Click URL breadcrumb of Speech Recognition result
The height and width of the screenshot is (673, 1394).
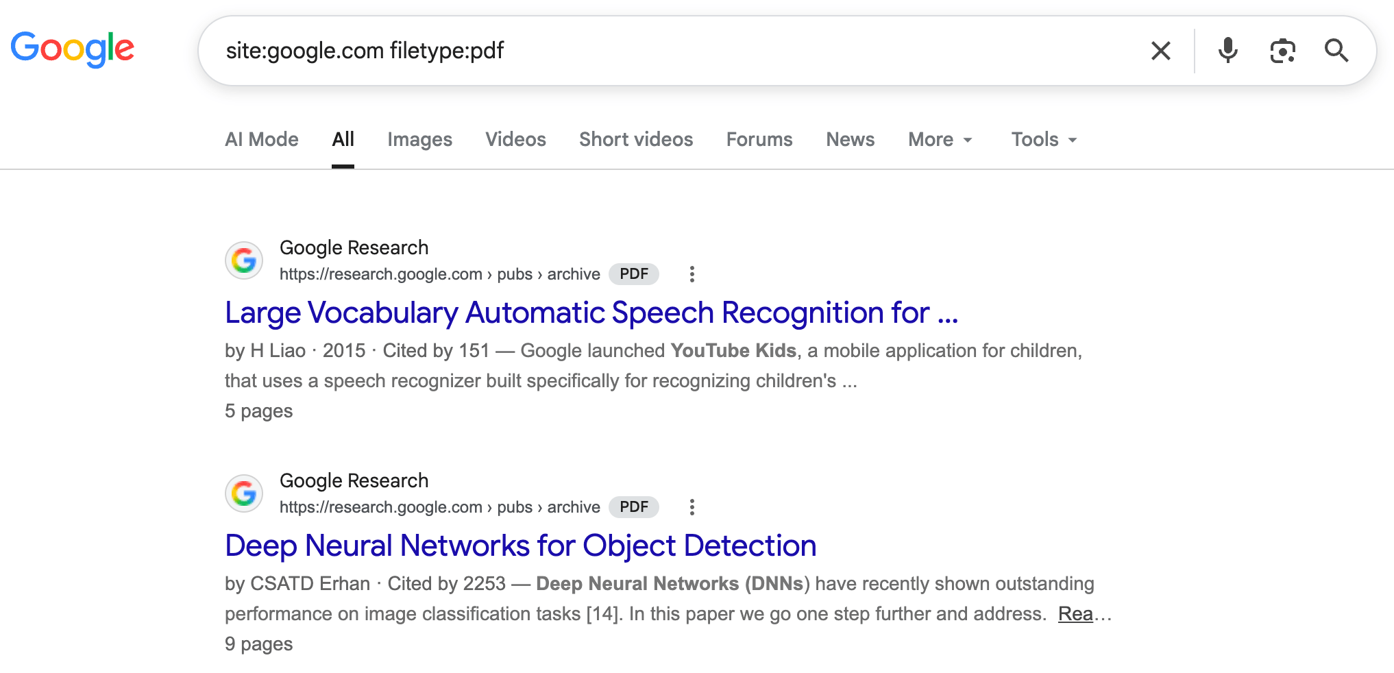click(439, 274)
